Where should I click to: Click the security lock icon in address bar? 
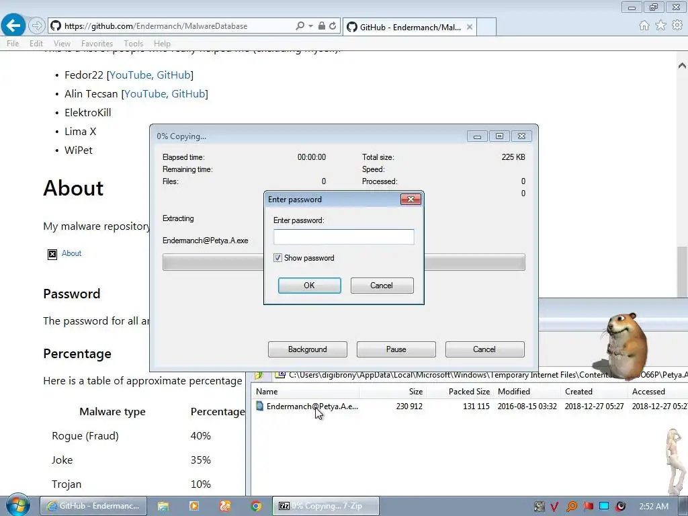(x=322, y=26)
